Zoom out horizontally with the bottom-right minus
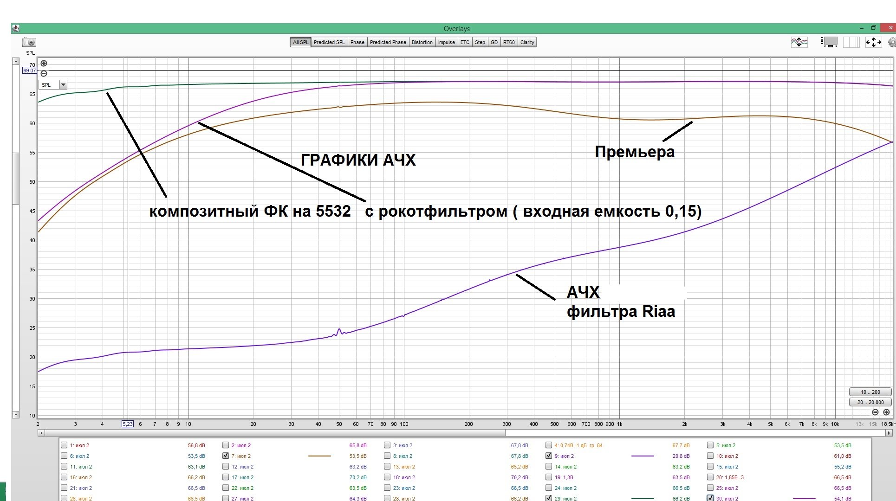The height and width of the screenshot is (501, 896). pyautogui.click(x=875, y=412)
